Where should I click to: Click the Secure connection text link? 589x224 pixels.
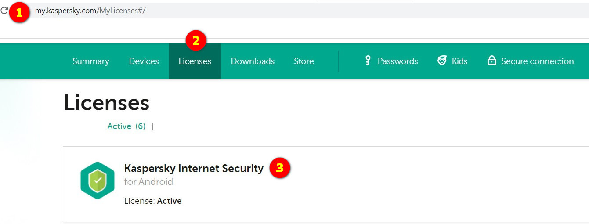click(537, 61)
